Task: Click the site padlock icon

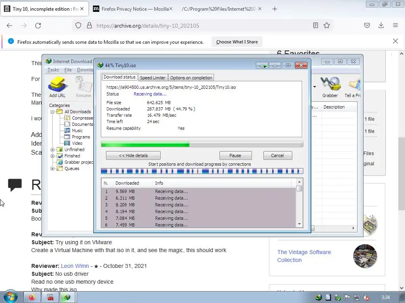Action: pyautogui.click(x=89, y=26)
